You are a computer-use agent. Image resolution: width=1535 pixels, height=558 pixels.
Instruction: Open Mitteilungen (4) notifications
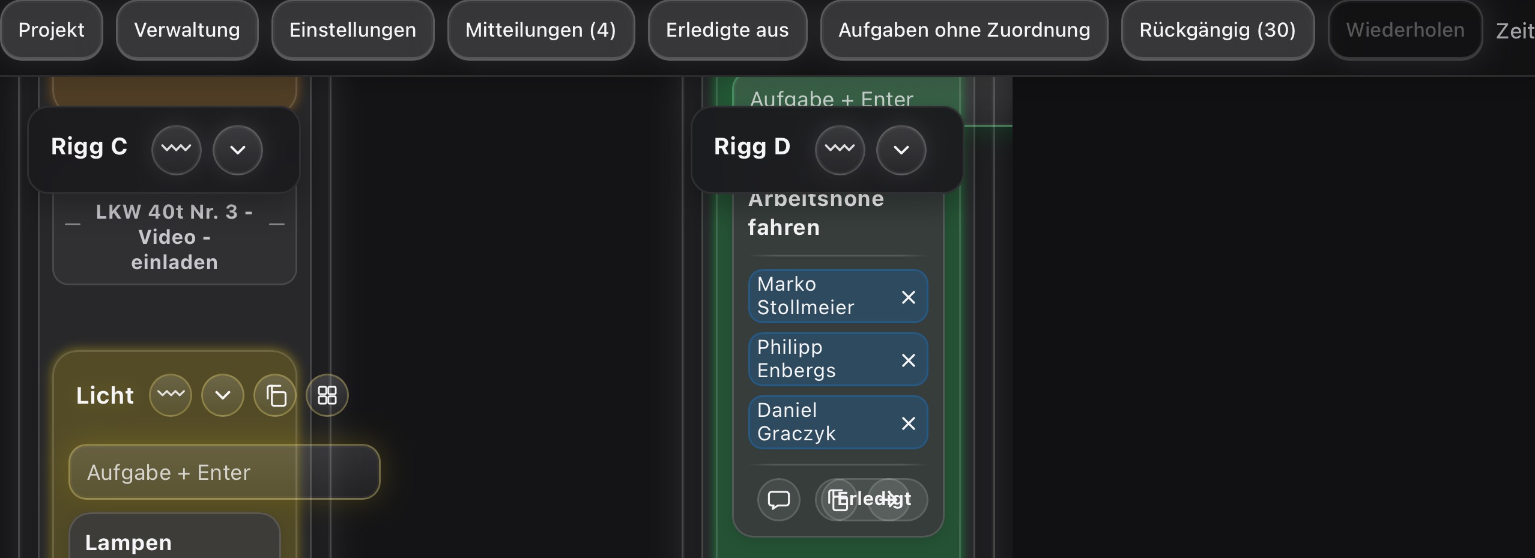coord(540,30)
